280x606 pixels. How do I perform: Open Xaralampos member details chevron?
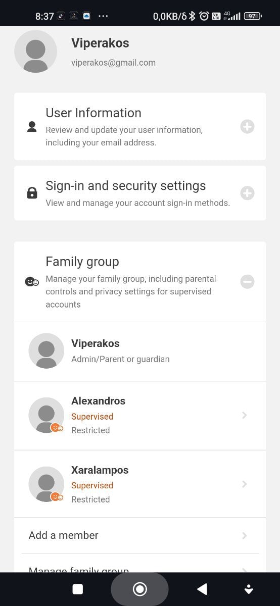pyautogui.click(x=245, y=484)
